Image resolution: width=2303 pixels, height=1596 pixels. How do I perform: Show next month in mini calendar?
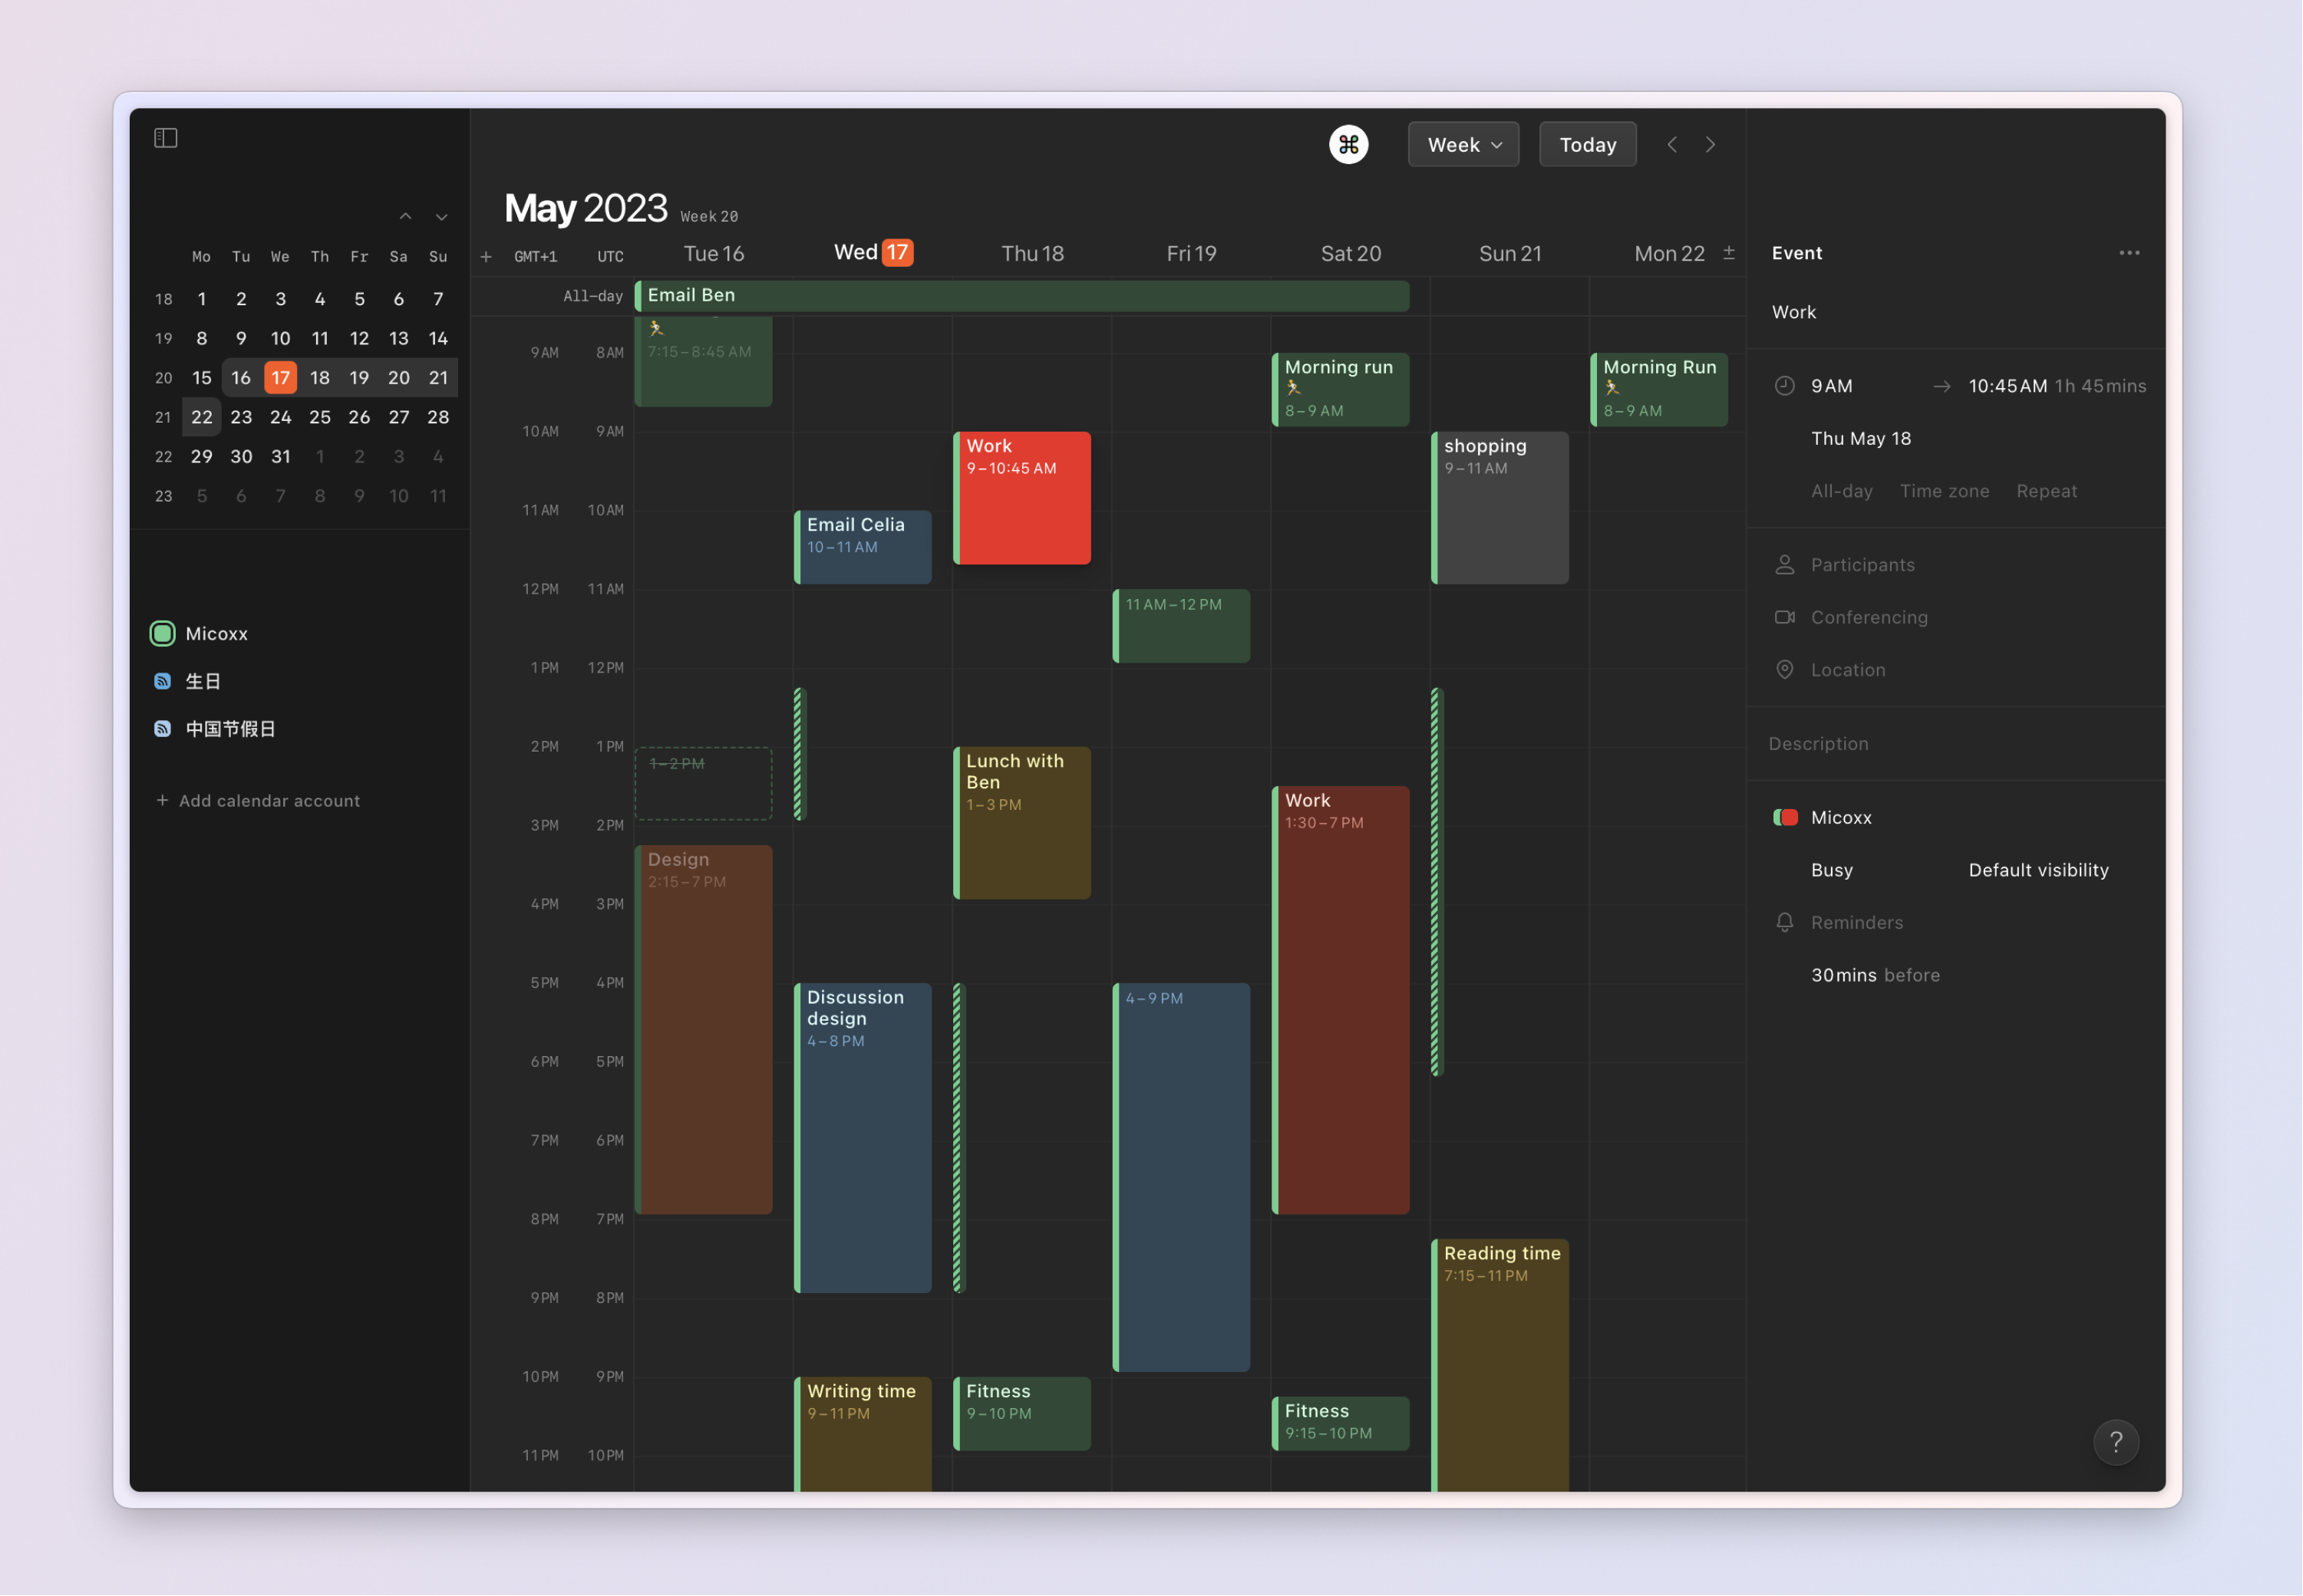coord(441,217)
